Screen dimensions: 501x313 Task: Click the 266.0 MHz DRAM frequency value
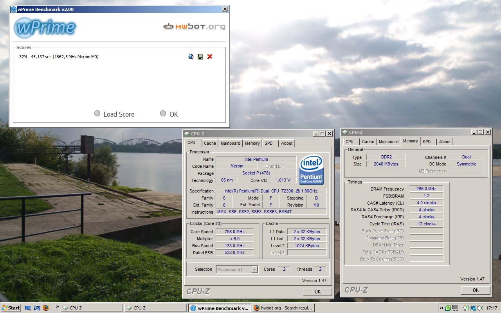[x=426, y=189]
